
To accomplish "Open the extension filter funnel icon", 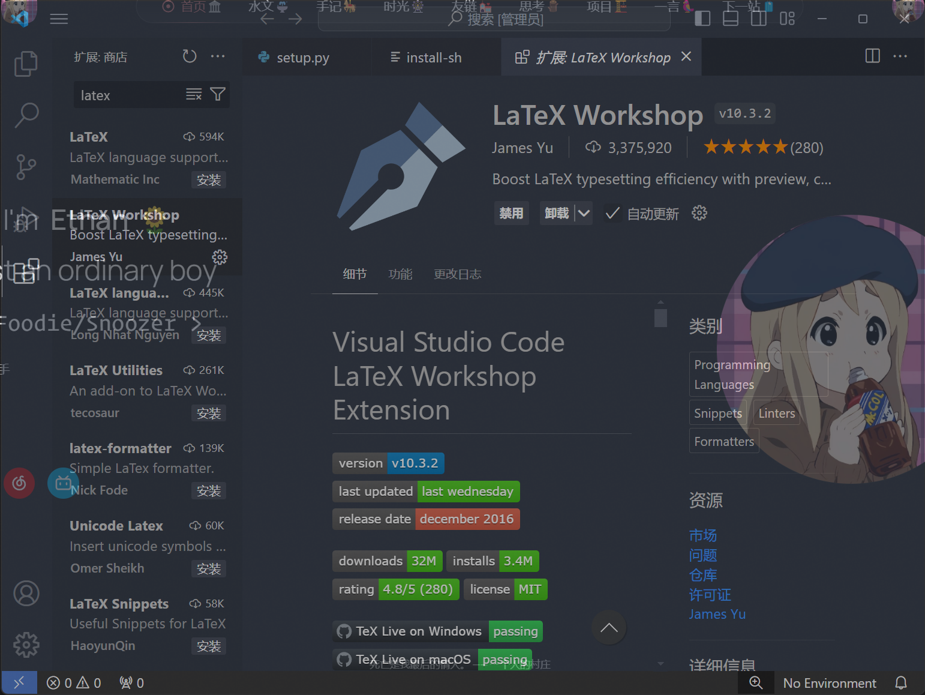I will click(x=218, y=95).
